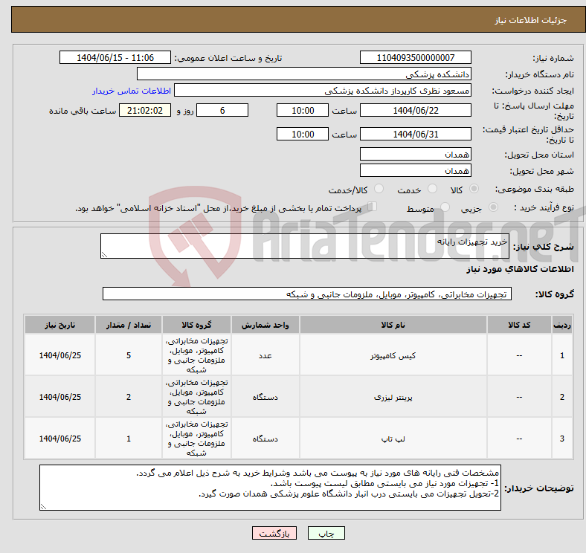This screenshot has width=586, height=553.
Task: Click the quantity 1 cell for لپ تاپ
Action: (x=129, y=439)
